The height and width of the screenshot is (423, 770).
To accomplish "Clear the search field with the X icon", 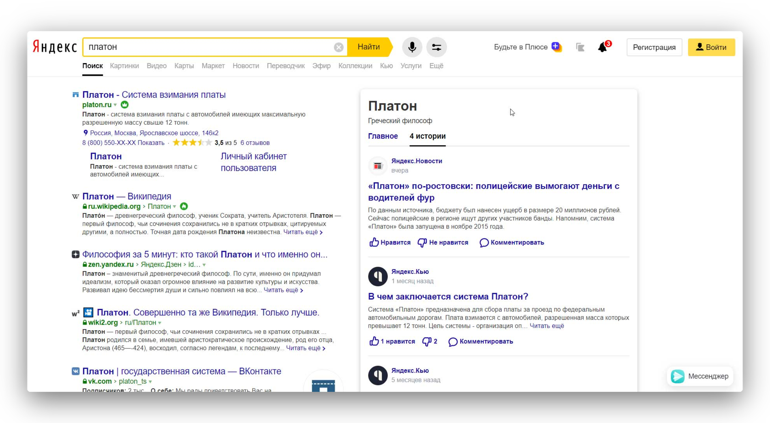I will pyautogui.click(x=339, y=47).
